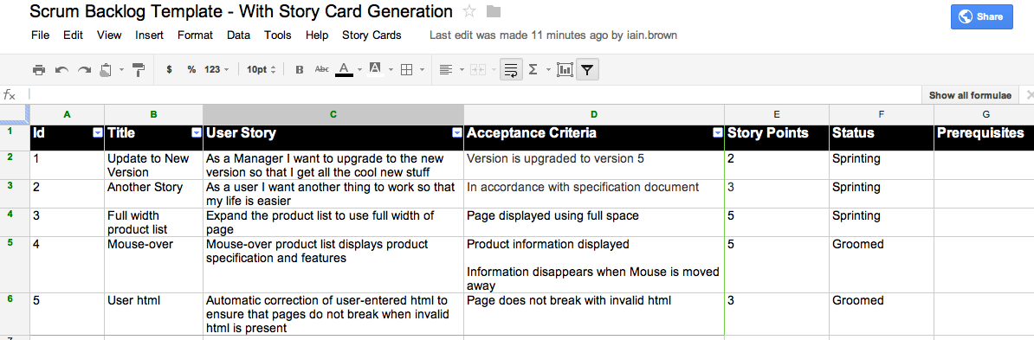The height and width of the screenshot is (340, 1034).
Task: Click the clipboard paste icon
Action: click(107, 69)
